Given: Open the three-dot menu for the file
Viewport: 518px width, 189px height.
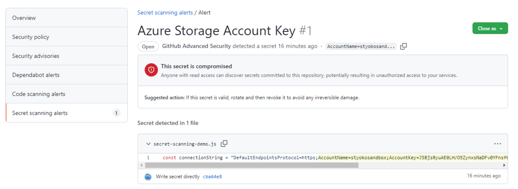Looking at the screenshot, I should tap(498, 144).
